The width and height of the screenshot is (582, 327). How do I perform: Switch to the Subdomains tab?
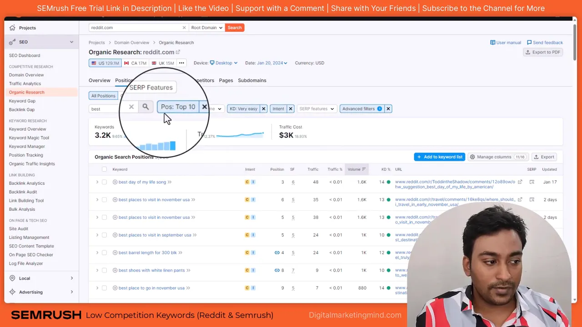coord(252,80)
